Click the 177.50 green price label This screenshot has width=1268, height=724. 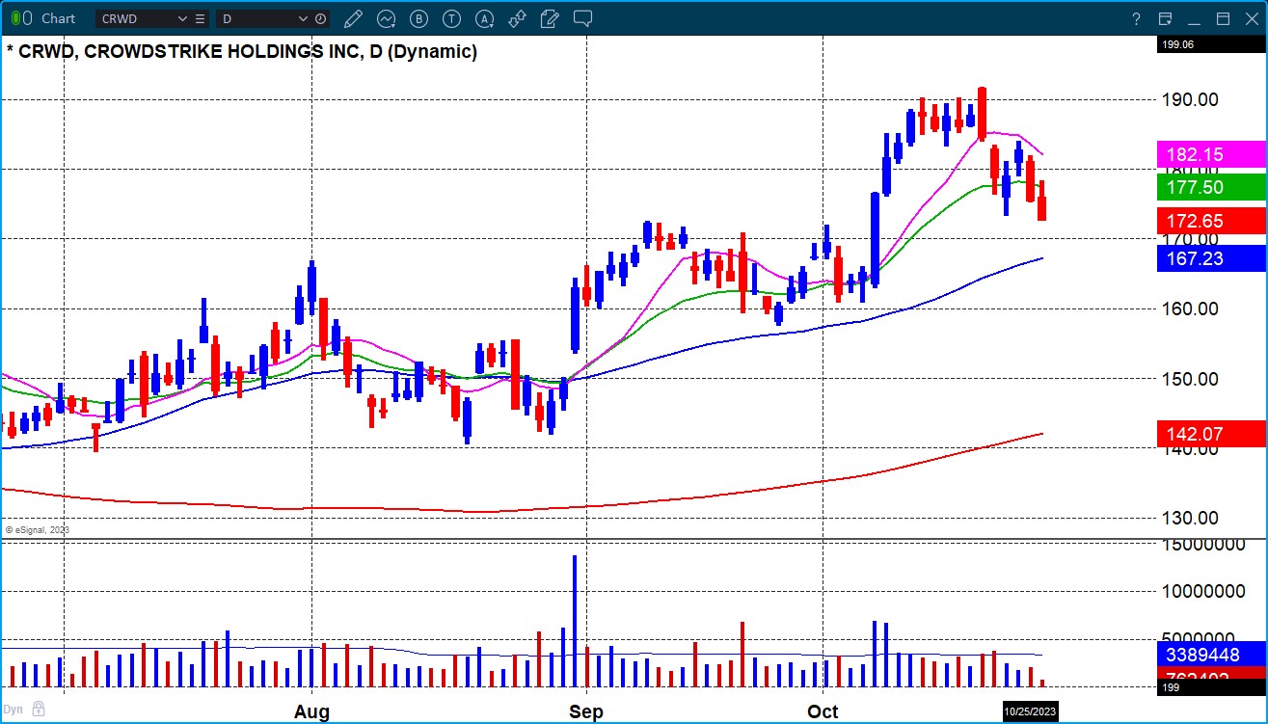point(1211,187)
